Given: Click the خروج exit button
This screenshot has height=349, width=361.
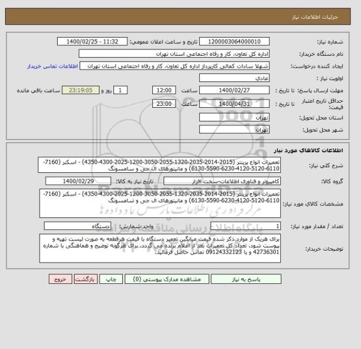Looking at the screenshot, I should 60,279.
